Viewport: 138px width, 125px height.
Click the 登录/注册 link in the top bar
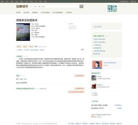pos(133,1)
